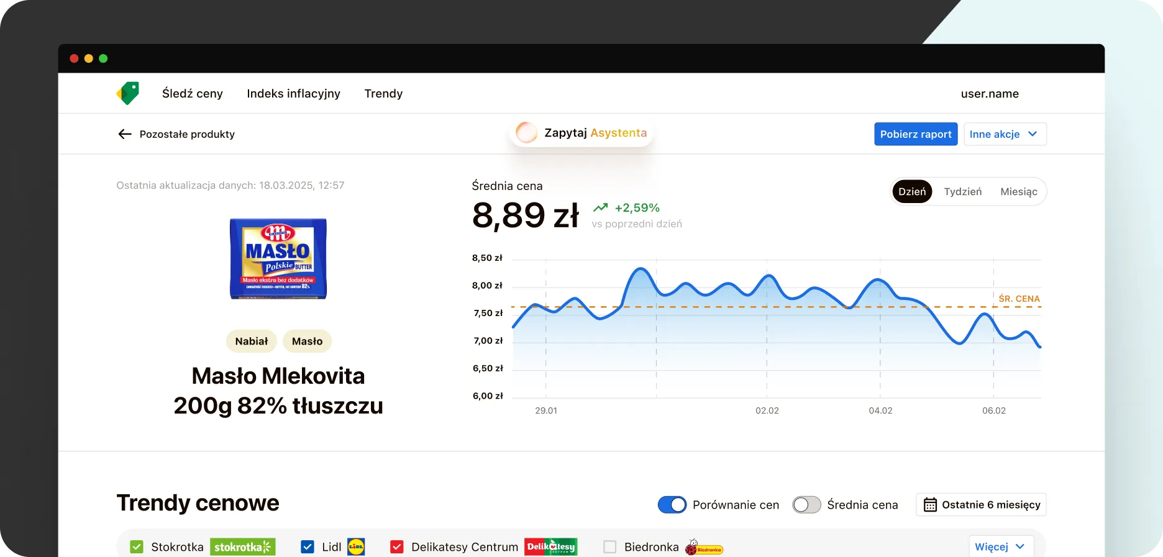The width and height of the screenshot is (1163, 557).
Task: Enable the Średnia cena toggle
Action: [806, 505]
